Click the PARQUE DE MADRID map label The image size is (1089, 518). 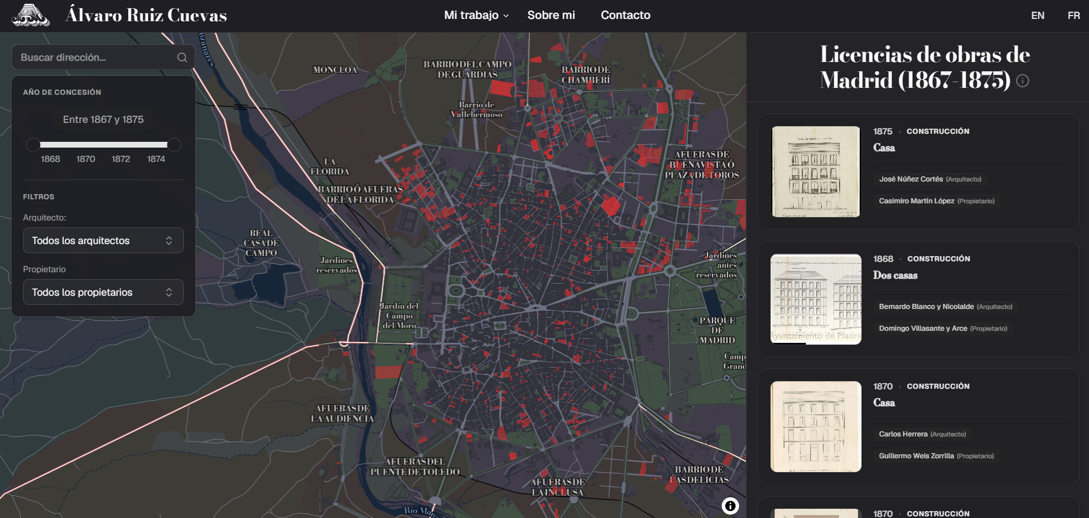click(717, 330)
